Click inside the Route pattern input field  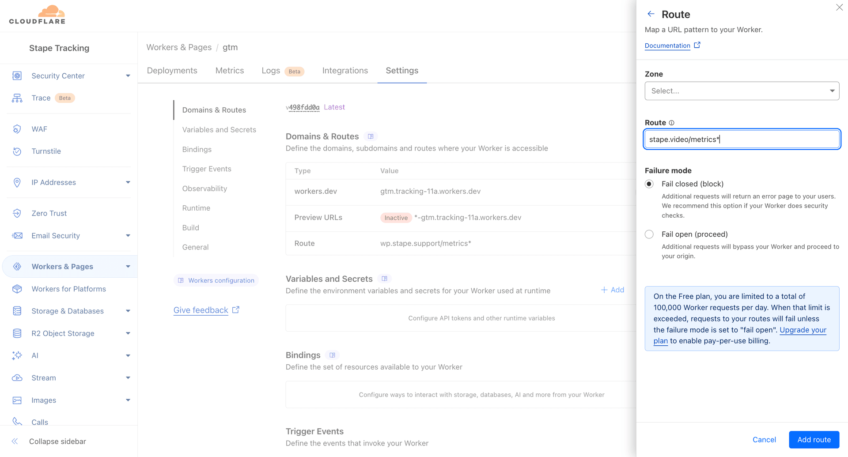tap(742, 139)
